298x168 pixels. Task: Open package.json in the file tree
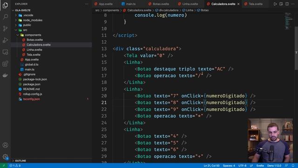coord(32,84)
